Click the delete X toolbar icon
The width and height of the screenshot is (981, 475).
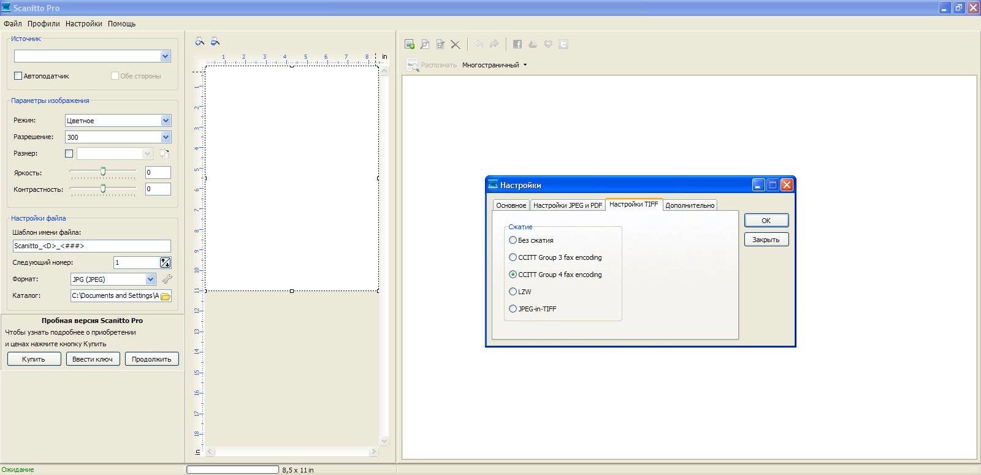[456, 44]
